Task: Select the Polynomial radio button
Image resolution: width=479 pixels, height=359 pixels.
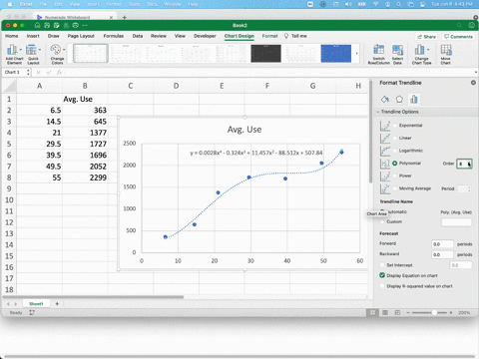Action: pos(395,164)
